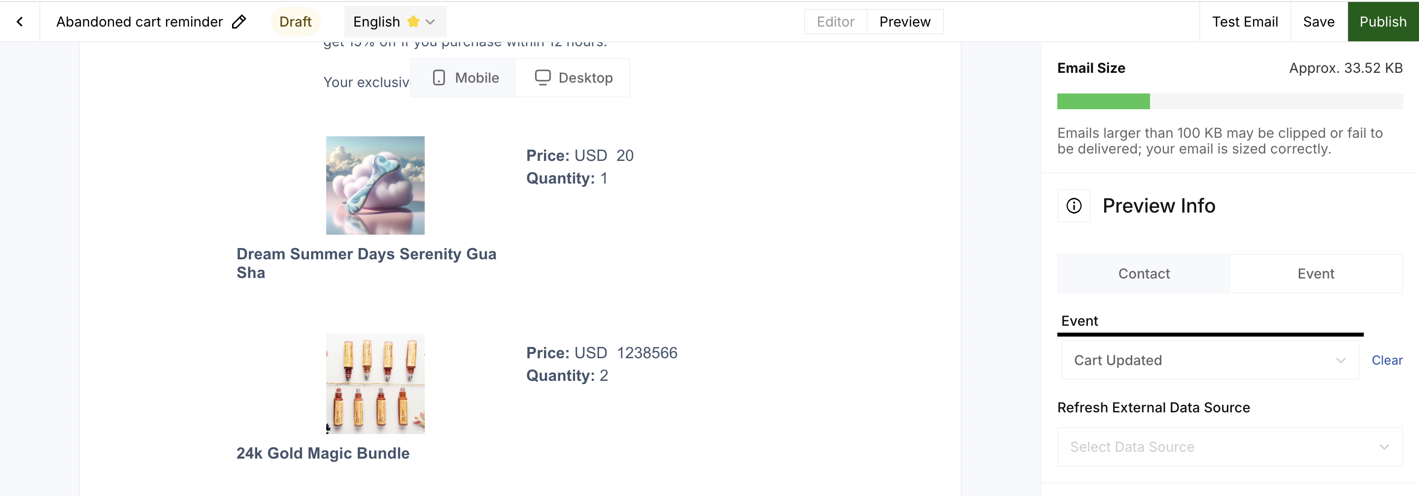Click the back arrow icon
The width and height of the screenshot is (1419, 496).
(20, 22)
